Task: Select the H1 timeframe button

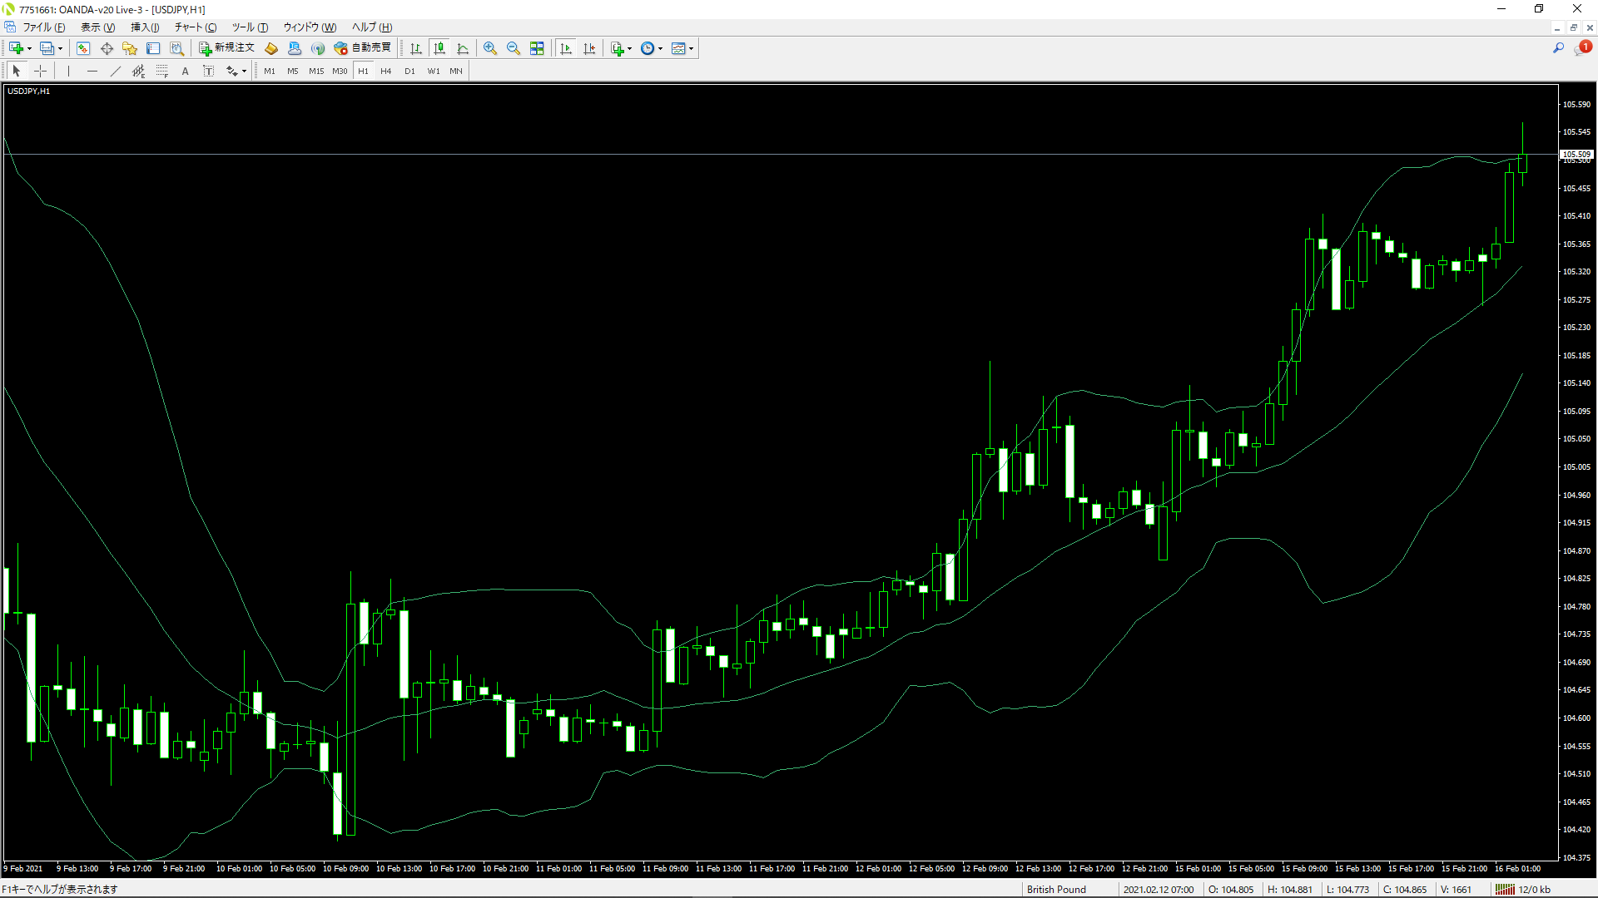Action: tap(363, 71)
